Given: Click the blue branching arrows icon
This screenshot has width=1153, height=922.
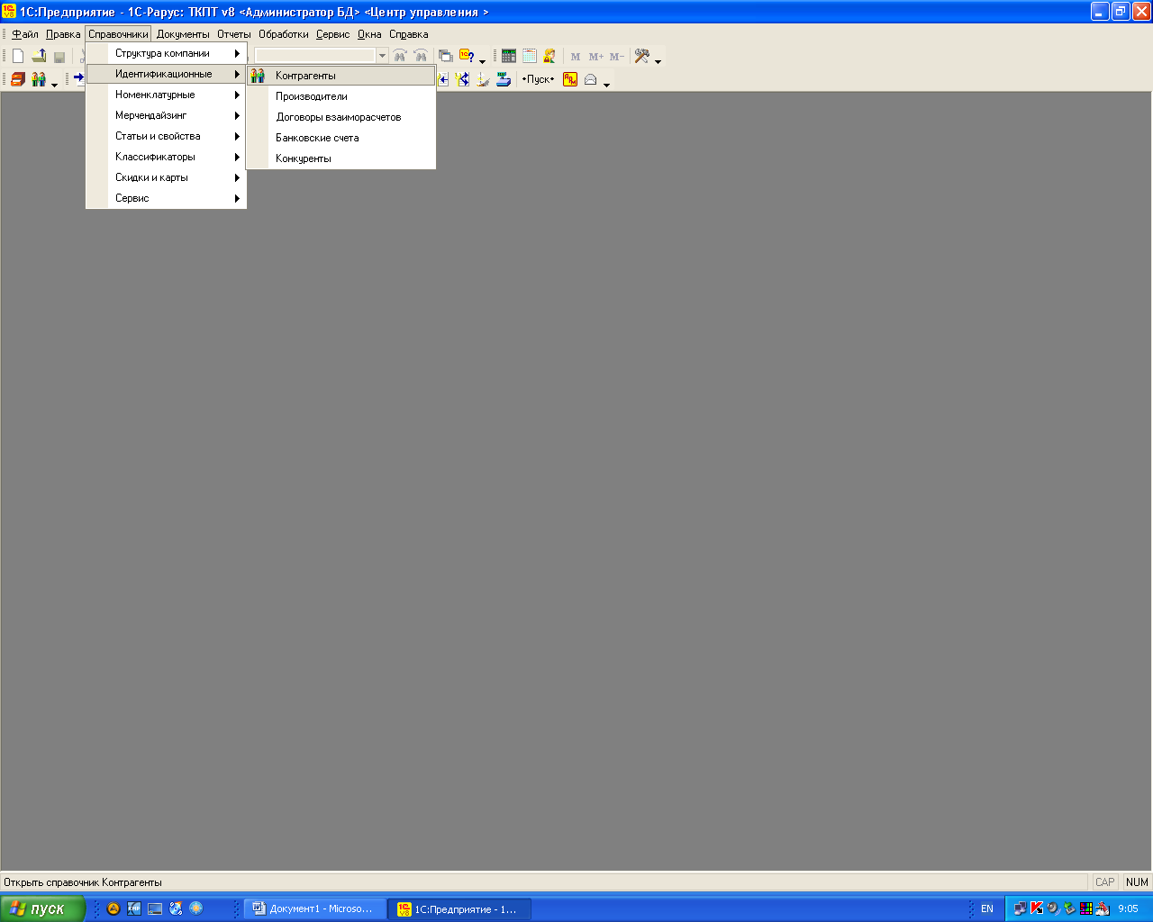Looking at the screenshot, I should pos(463,79).
